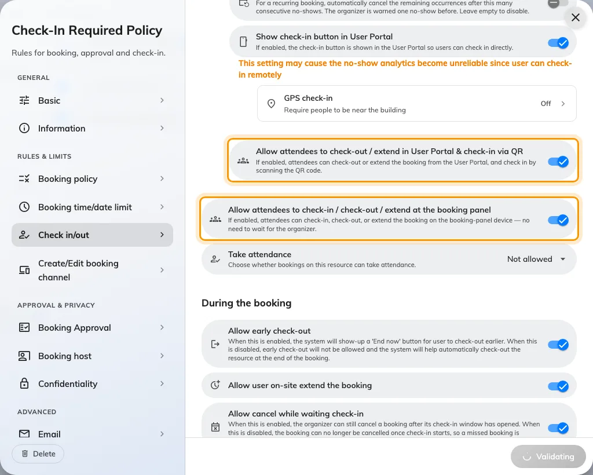This screenshot has height=475, width=593.
Task: Click the on-site extend clock-plus icon
Action: coord(215,385)
